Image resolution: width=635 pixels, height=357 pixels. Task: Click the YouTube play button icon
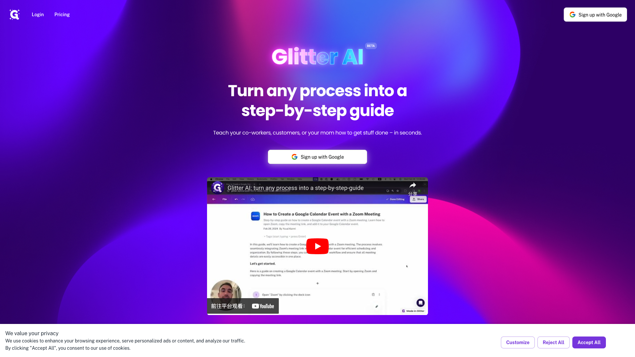point(317,246)
